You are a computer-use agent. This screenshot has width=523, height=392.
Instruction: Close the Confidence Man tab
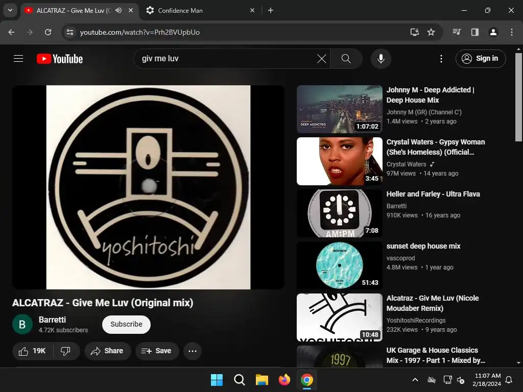point(252,10)
